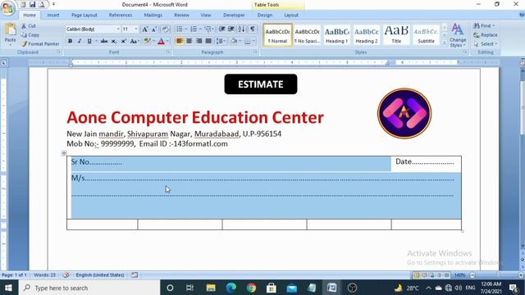Open the Table Tools Design tab
Image resolution: width=525 pixels, height=295 pixels.
(265, 15)
